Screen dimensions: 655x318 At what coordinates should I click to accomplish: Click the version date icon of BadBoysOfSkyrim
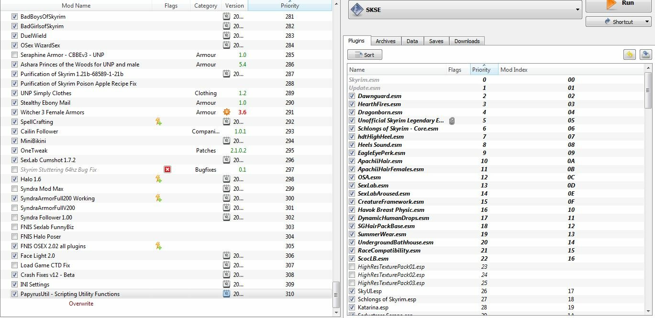pyautogui.click(x=226, y=16)
